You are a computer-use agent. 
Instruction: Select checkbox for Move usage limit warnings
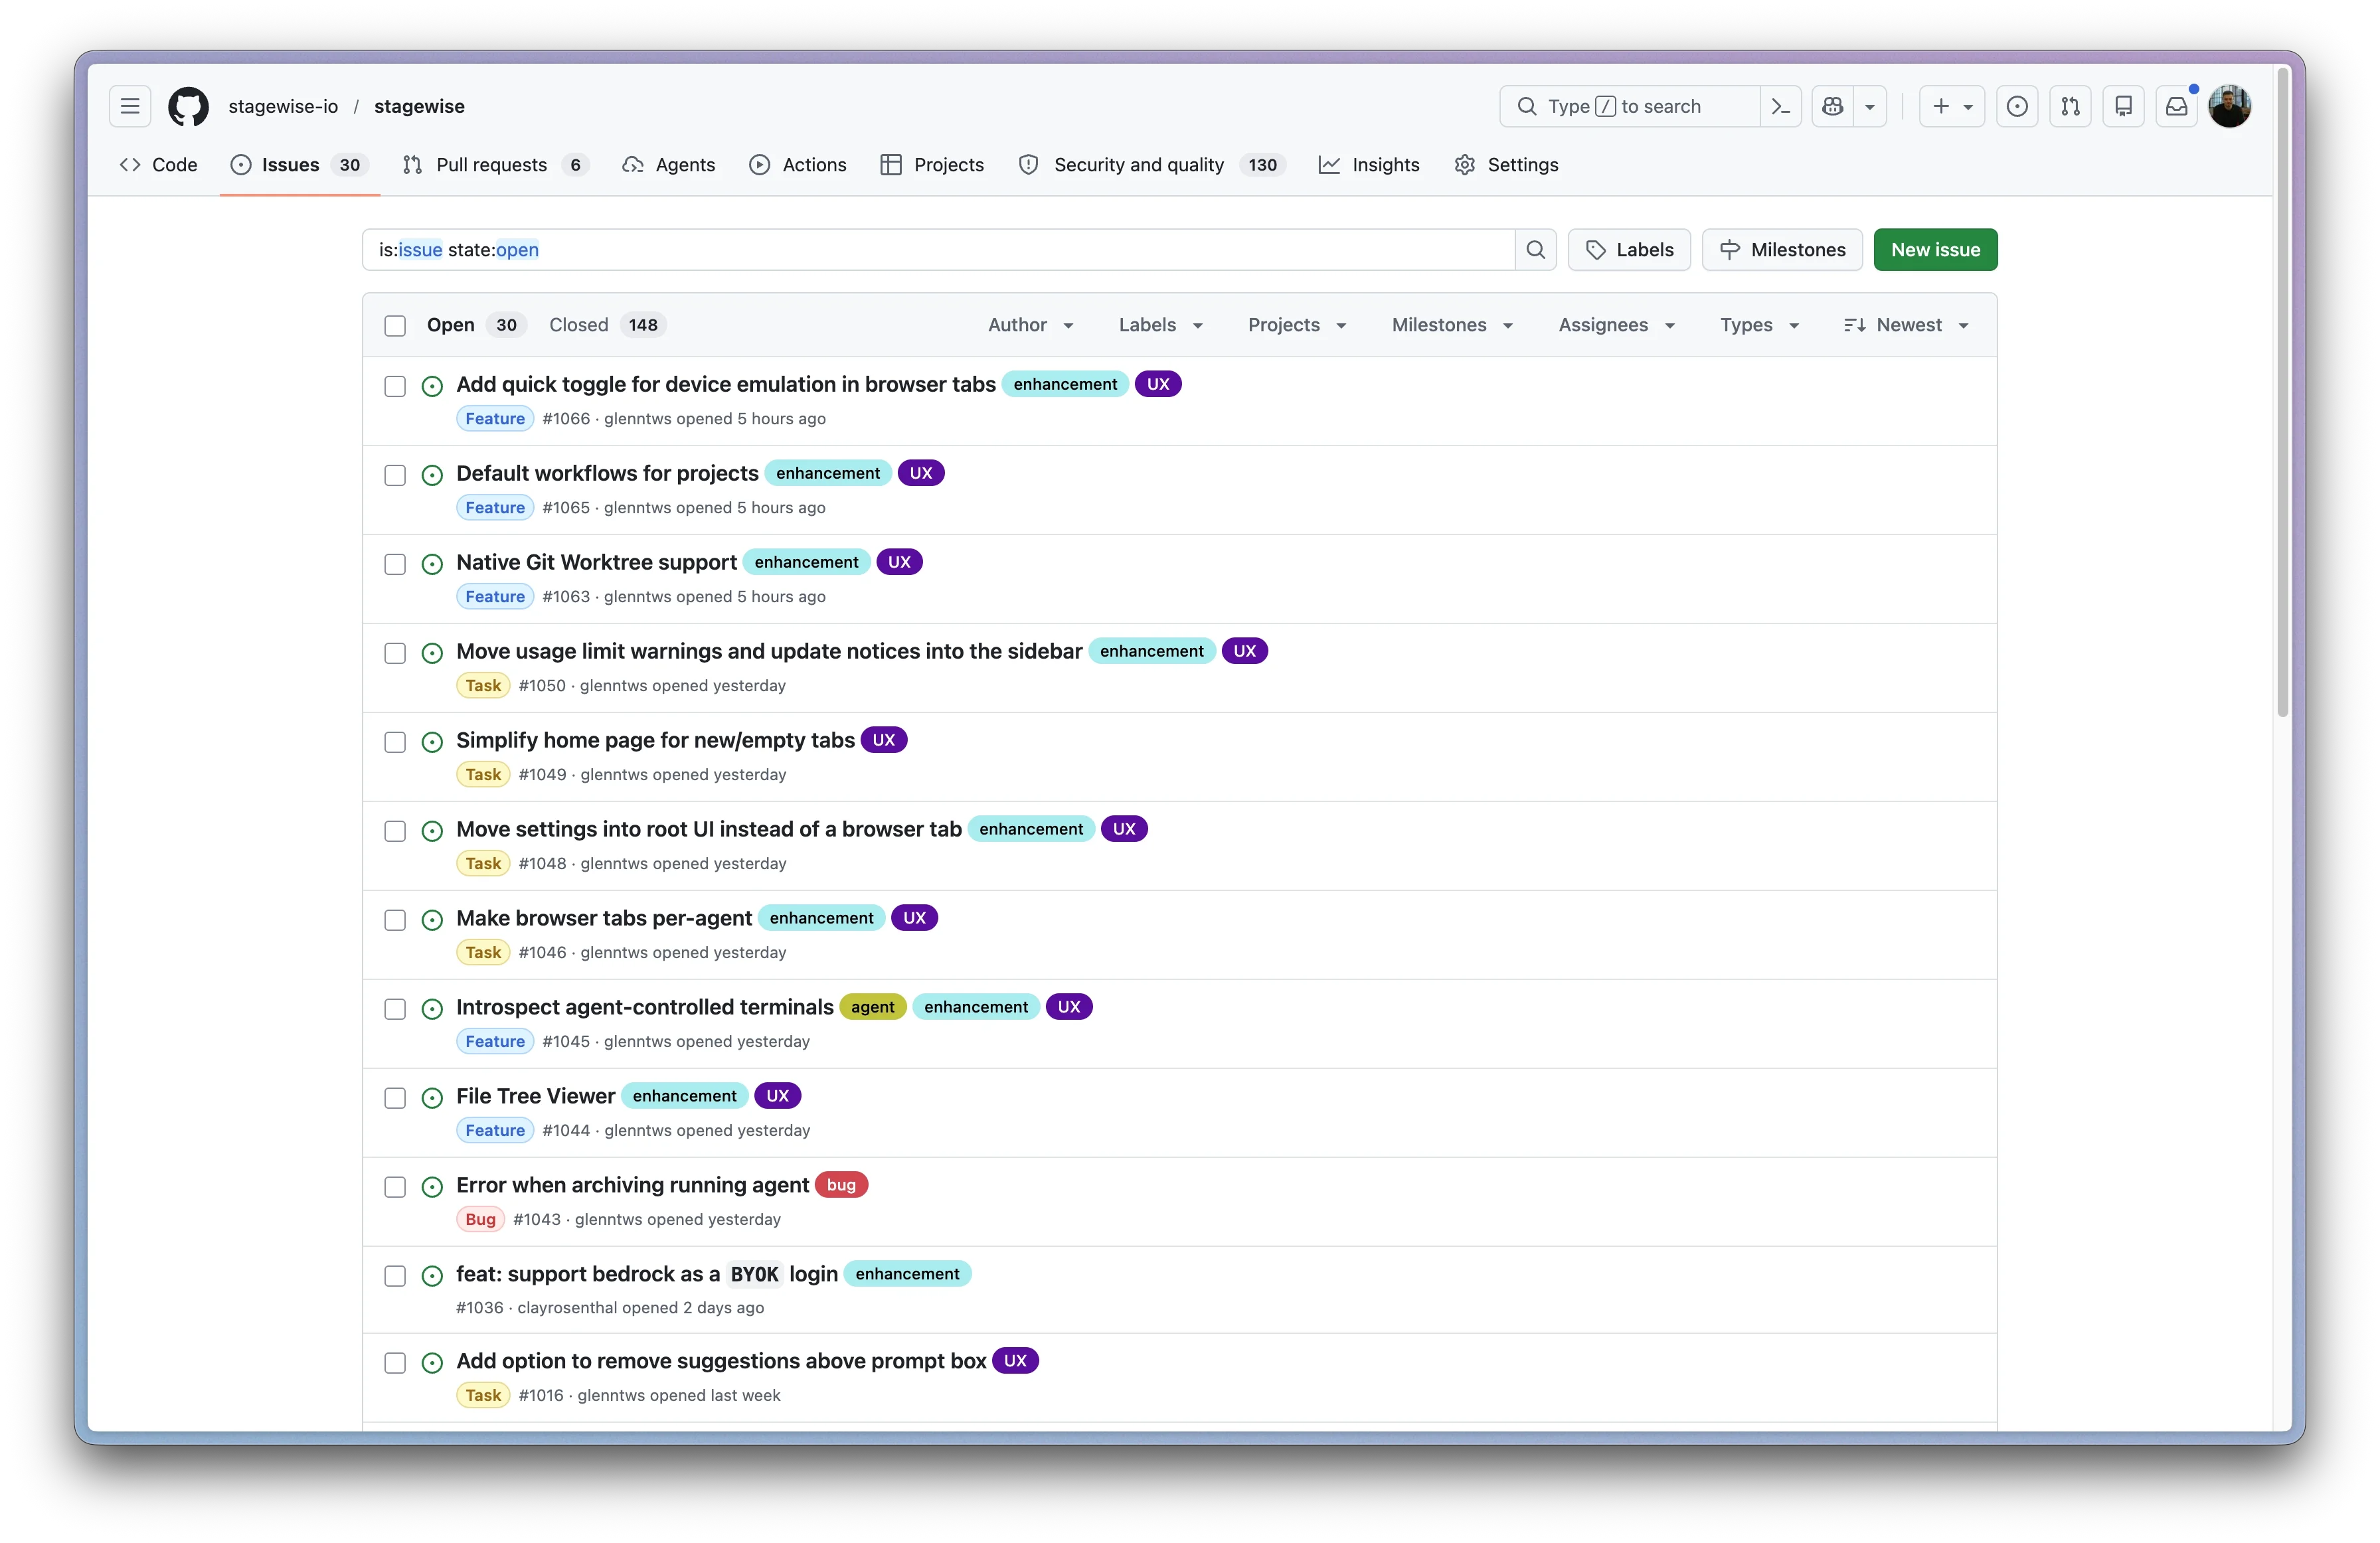(x=395, y=653)
